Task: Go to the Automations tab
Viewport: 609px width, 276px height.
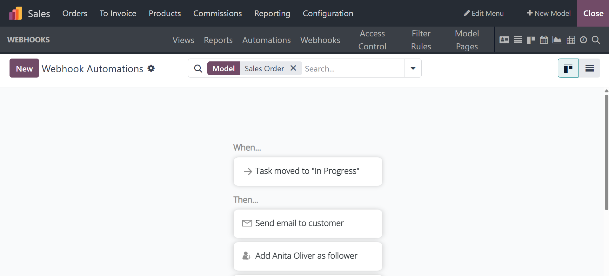Action: tap(266, 40)
